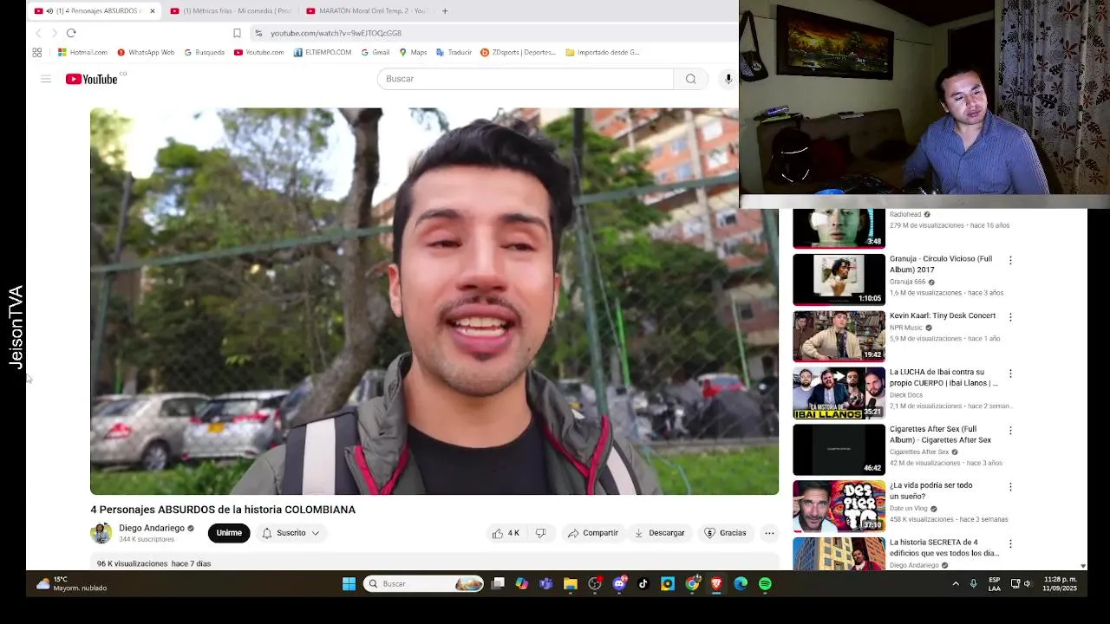This screenshot has height=624, width=1110.
Task: Open the ZDsports Deportes bookmark
Action: coord(518,52)
